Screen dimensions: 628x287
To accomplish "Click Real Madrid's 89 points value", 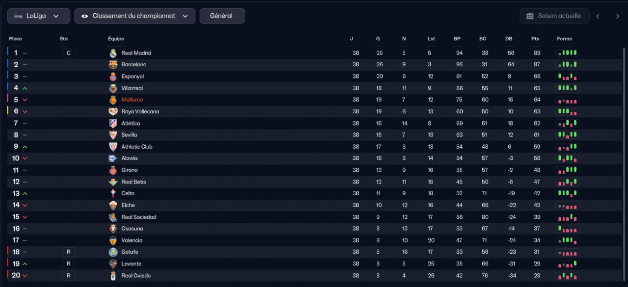I will [x=537, y=53].
